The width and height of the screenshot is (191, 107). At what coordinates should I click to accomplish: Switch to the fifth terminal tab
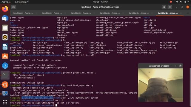point(139,13)
